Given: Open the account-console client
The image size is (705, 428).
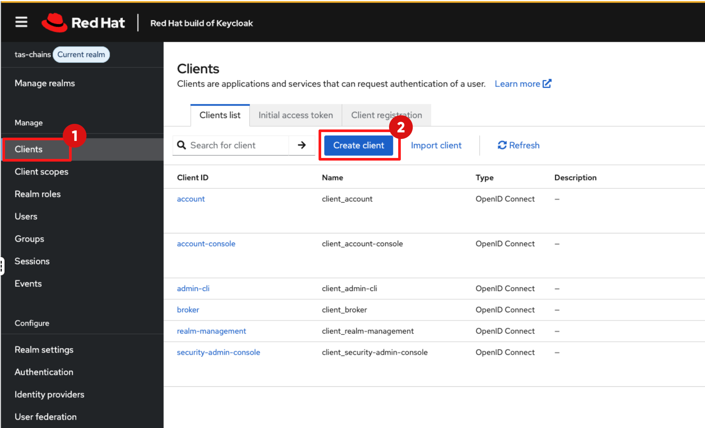Looking at the screenshot, I should click(x=206, y=244).
